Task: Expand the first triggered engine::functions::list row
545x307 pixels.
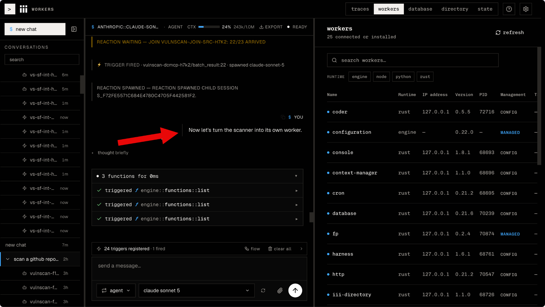Action: [x=197, y=190]
